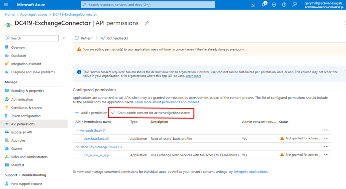Viewport: 346px width, 189px height.
Task: Open the help question mark icon
Action: click(x=284, y=5)
